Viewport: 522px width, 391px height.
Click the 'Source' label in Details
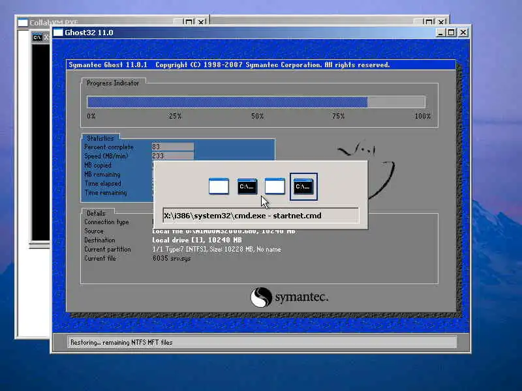point(94,231)
